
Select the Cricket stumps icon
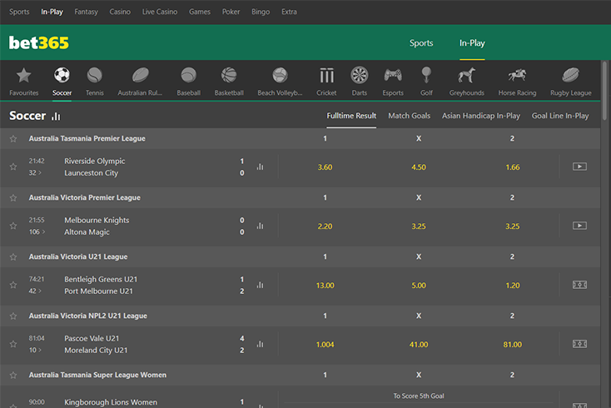click(x=326, y=75)
